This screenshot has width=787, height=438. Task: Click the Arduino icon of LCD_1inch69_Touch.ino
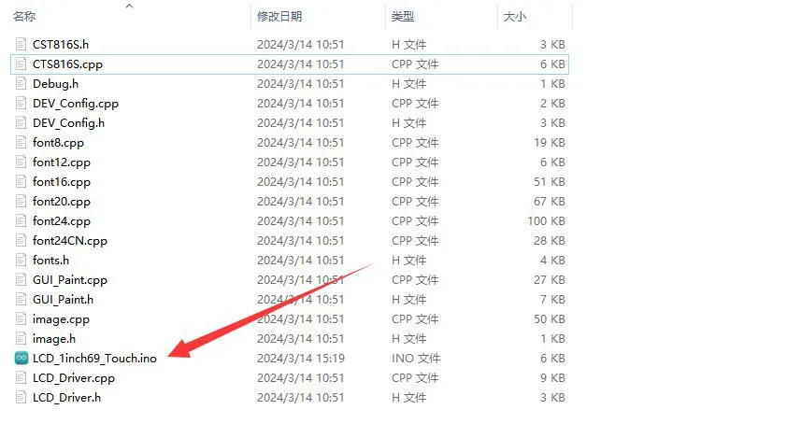pos(21,358)
